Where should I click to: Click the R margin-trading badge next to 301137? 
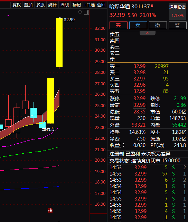coord(152,6)
